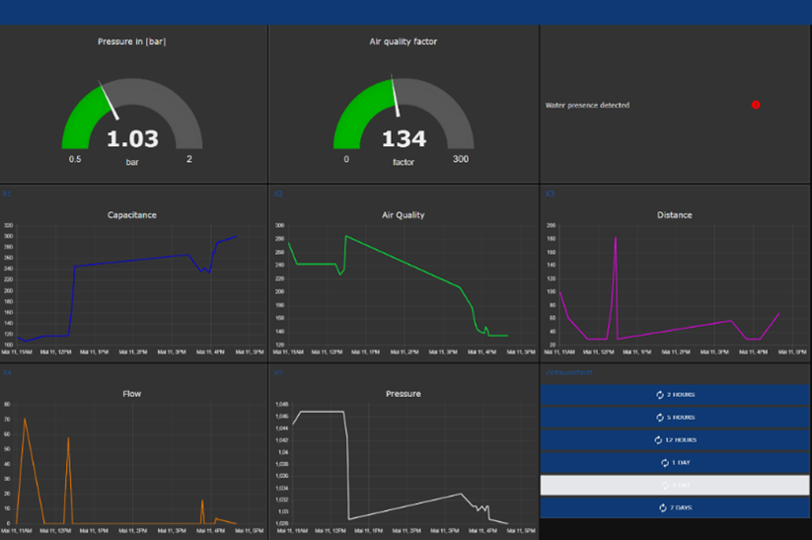The height and width of the screenshot is (540, 812).
Task: Click the refresh icon on 2 HOURS
Action: tap(660, 395)
